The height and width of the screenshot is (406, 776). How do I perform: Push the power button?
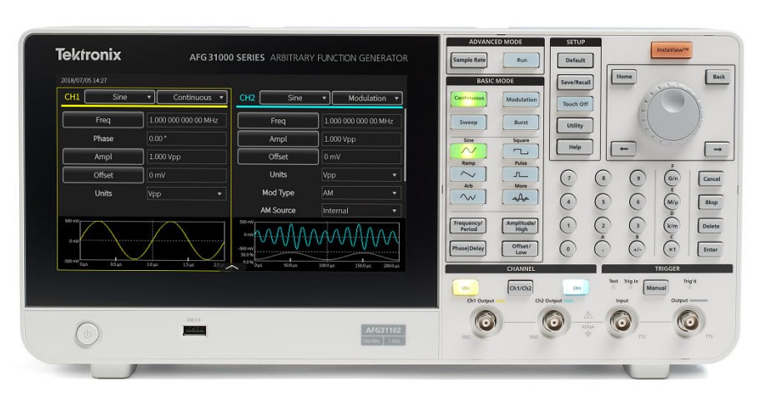(87, 334)
